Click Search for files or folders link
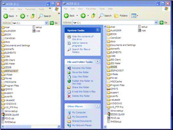 coord(81,51)
